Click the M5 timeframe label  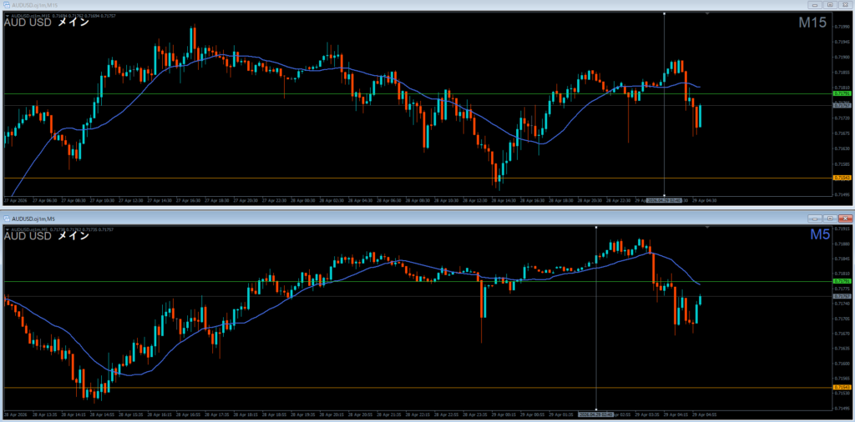point(817,236)
